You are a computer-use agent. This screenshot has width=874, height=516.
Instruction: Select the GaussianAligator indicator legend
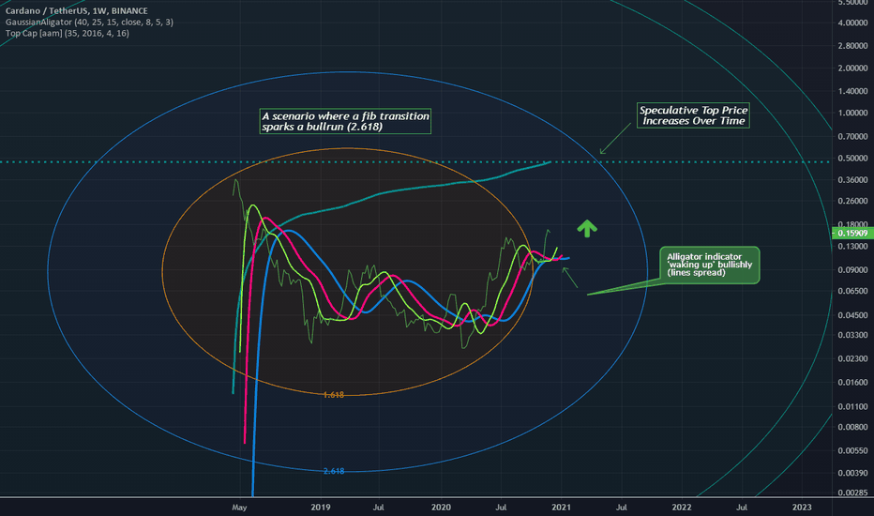[89, 22]
